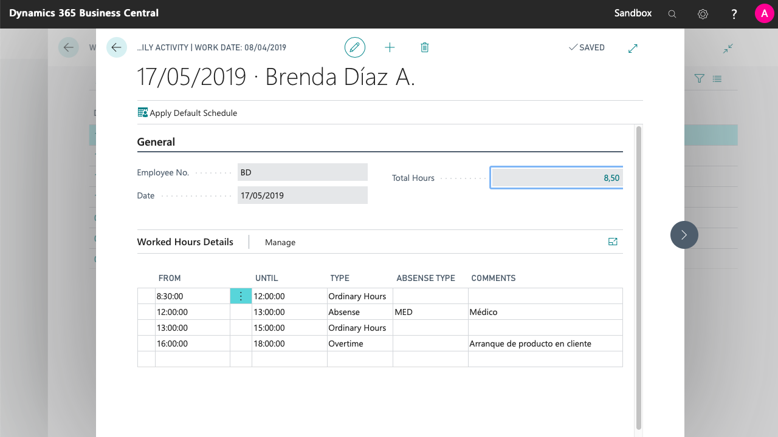Open help with the question mark icon

click(734, 13)
